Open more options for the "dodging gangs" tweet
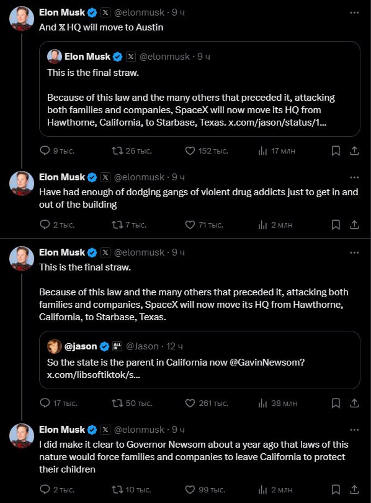The width and height of the screenshot is (371, 503). pos(354,177)
